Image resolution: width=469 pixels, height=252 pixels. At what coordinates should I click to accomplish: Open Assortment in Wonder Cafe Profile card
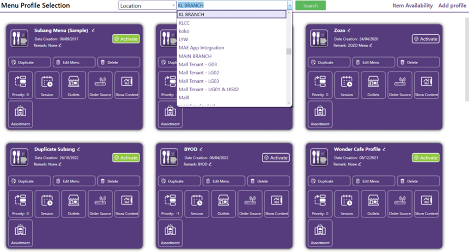click(x=320, y=234)
